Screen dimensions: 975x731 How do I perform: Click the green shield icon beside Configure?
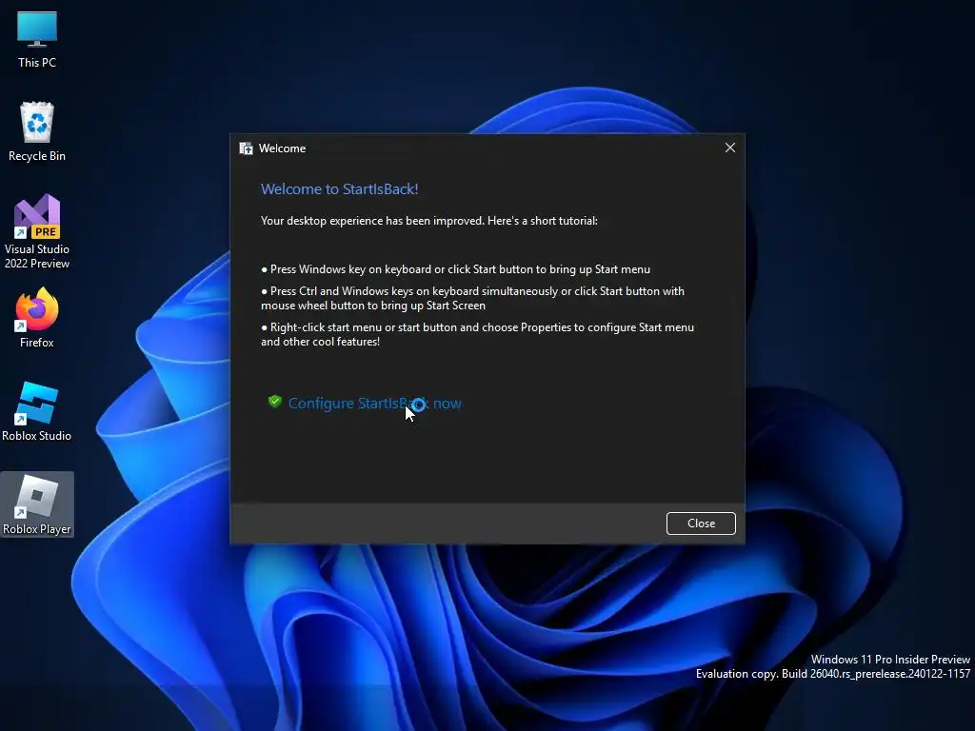click(275, 403)
